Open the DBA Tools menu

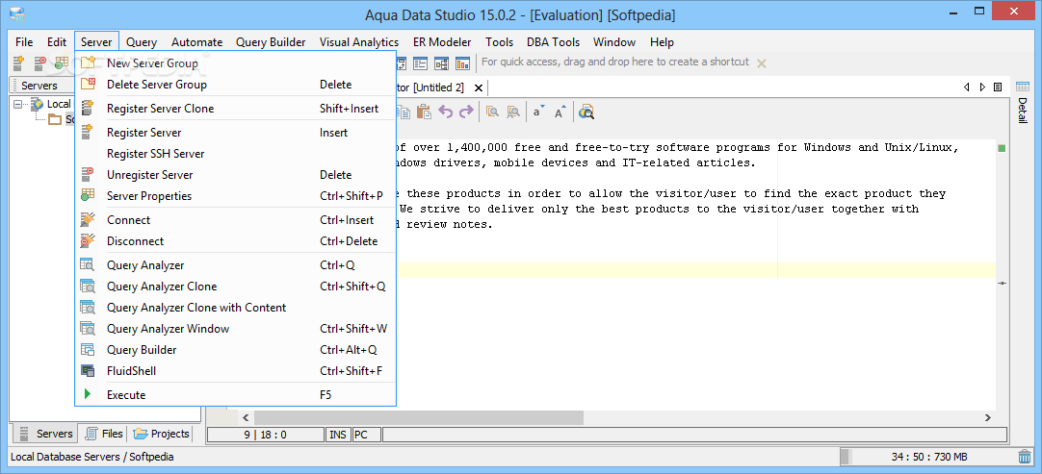[553, 42]
